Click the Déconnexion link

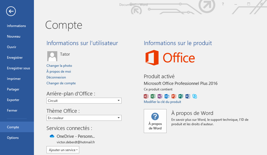(56, 77)
